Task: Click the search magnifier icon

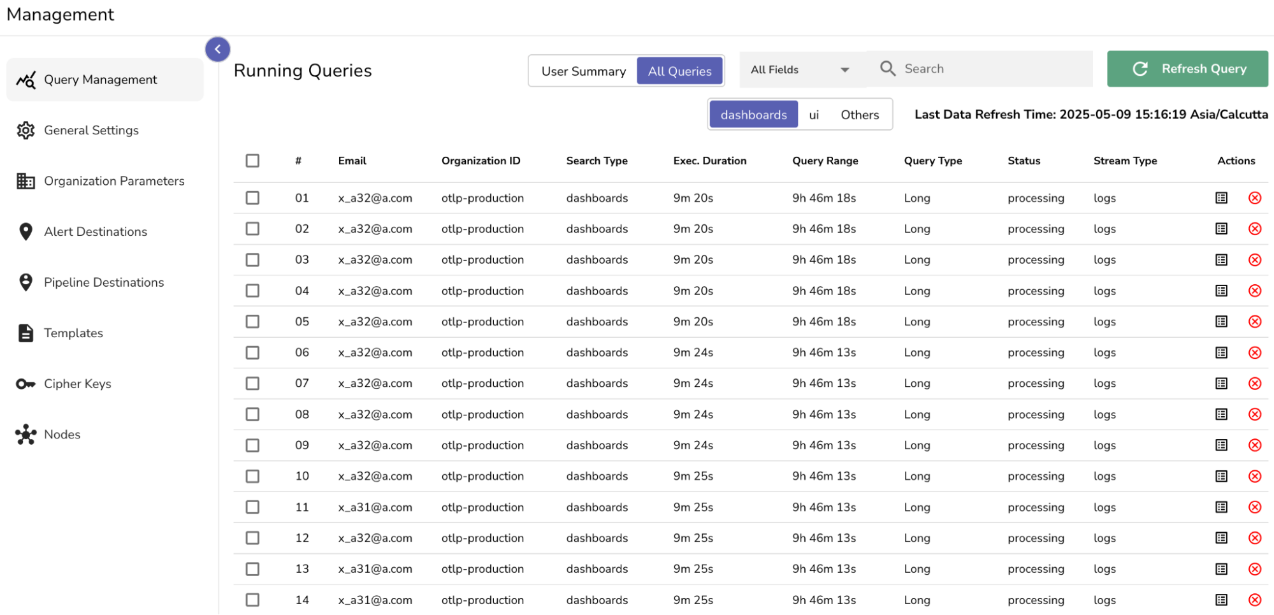Action: coord(887,68)
